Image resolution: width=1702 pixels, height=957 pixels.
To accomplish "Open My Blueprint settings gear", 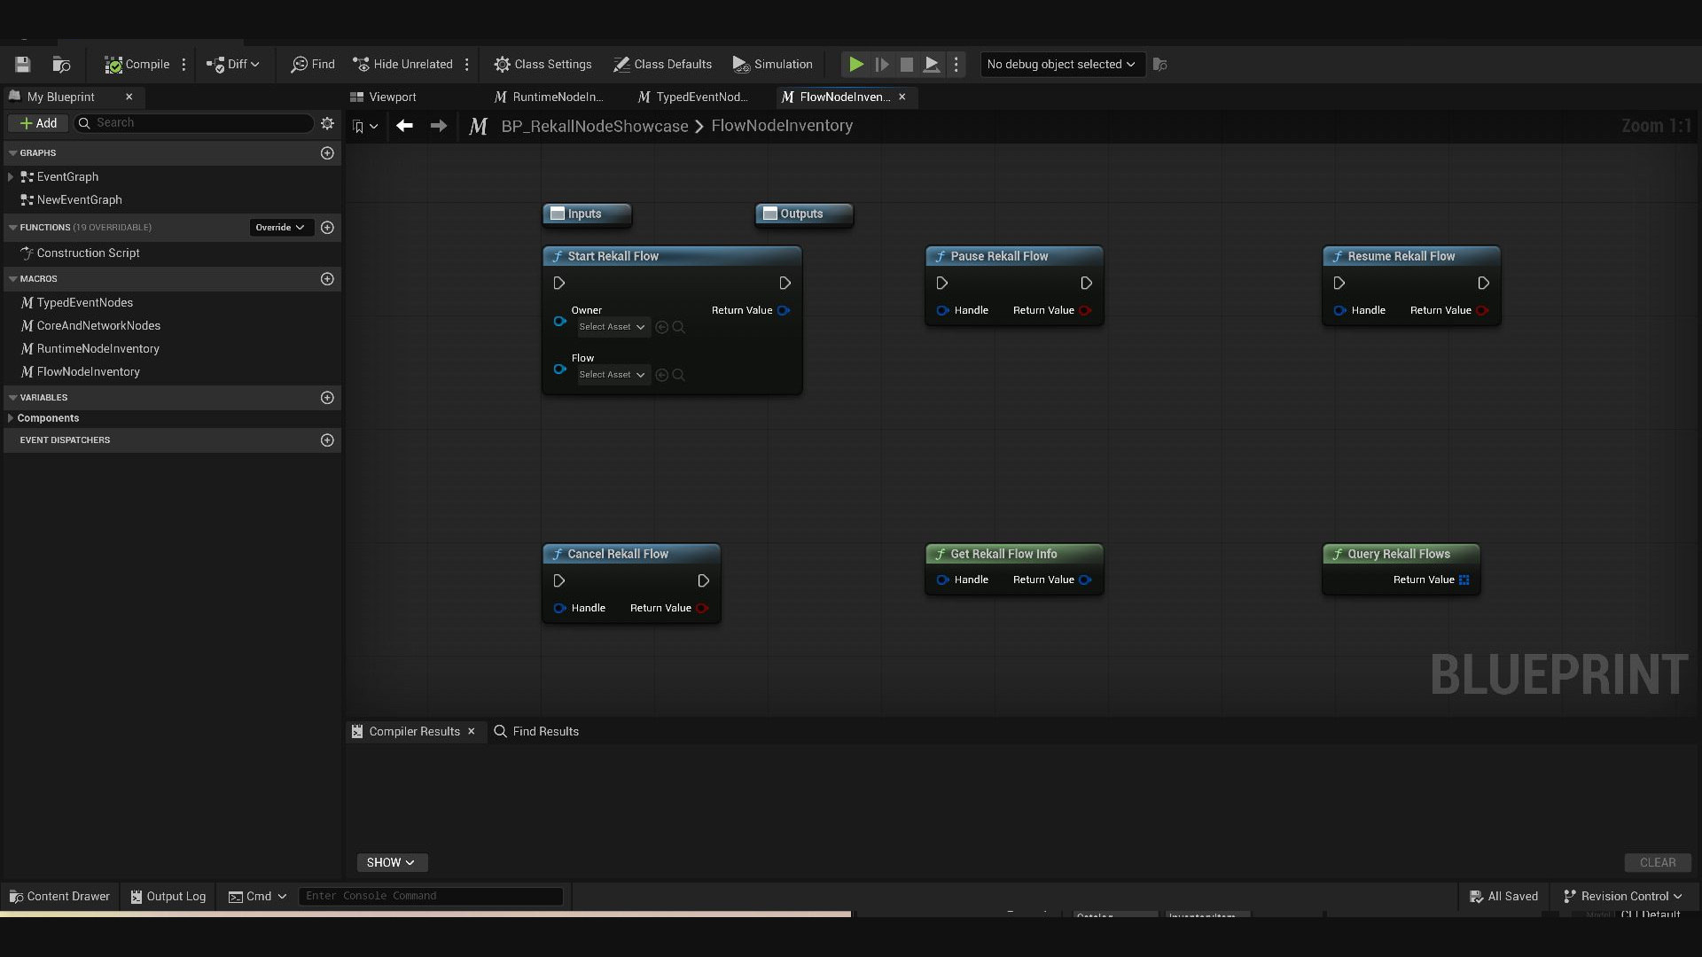I will click(327, 123).
